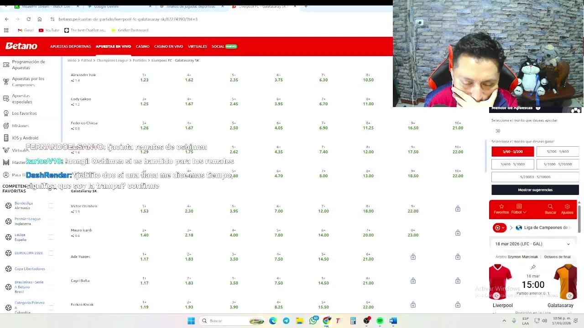The height and width of the screenshot is (328, 584).
Task: Open Apuestas Deportivas menu
Action: click(71, 46)
